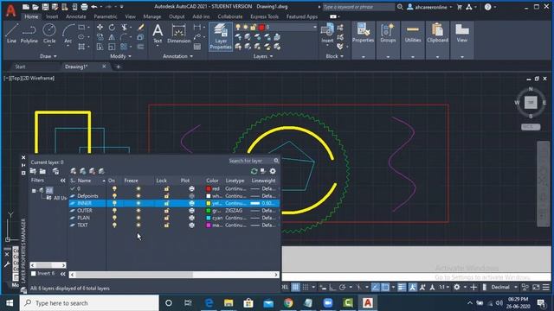Open the Express Tools ribbon tab
Viewport: 554px width, 311px height.
pos(264,16)
